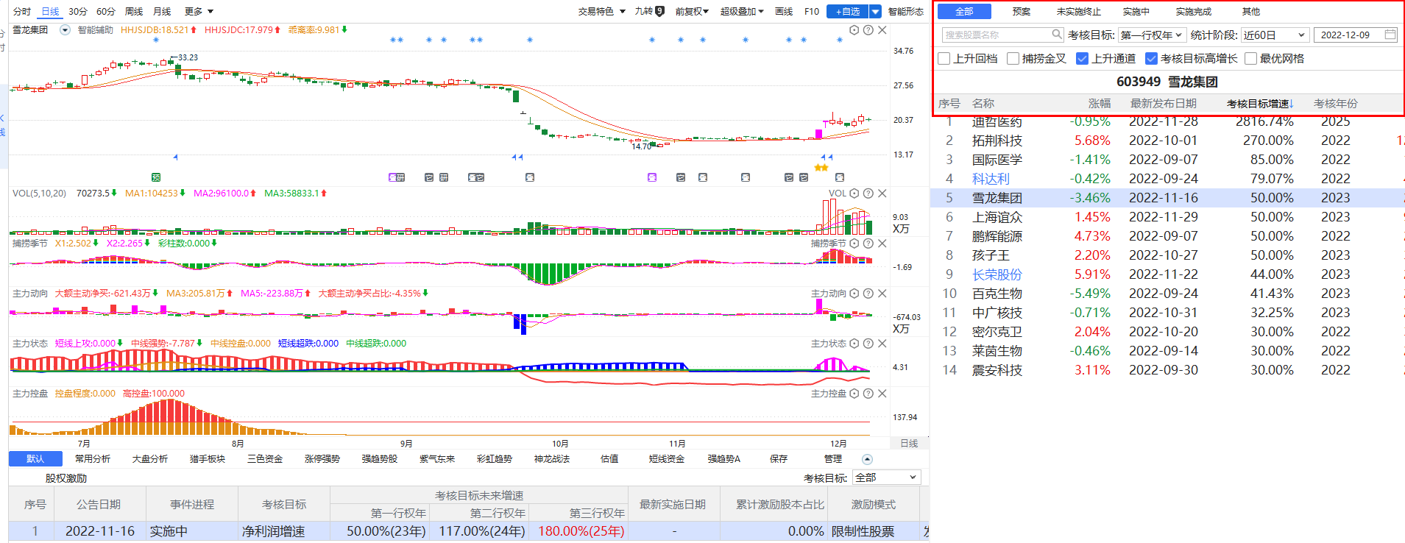Click in the 搜索股票名称 search field
This screenshot has height=543, width=1405.
pyautogui.click(x=997, y=35)
